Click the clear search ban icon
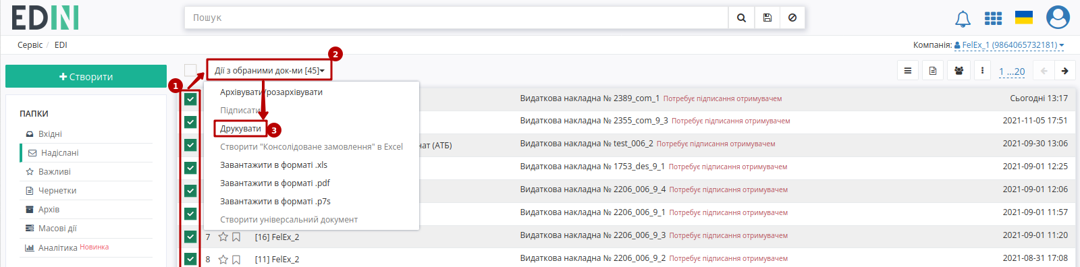Image resolution: width=1080 pixels, height=267 pixels. click(792, 18)
